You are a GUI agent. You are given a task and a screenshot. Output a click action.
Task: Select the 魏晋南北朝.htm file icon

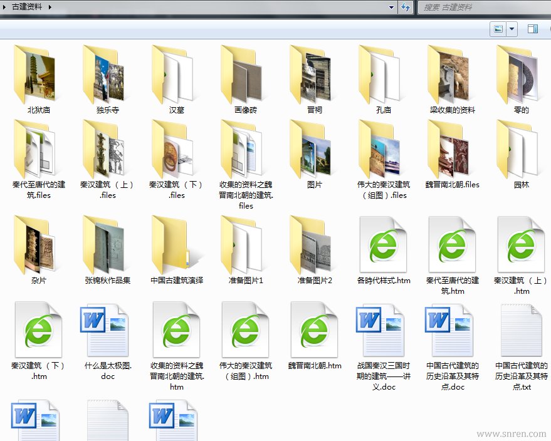[x=314, y=329]
